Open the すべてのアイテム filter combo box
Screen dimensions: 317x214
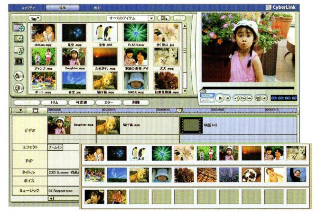(x=130, y=18)
